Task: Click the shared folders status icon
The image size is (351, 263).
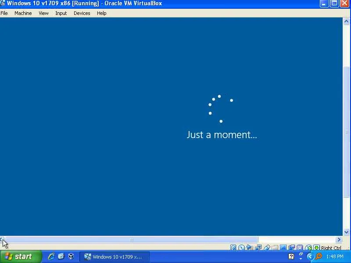Action: click(275, 248)
